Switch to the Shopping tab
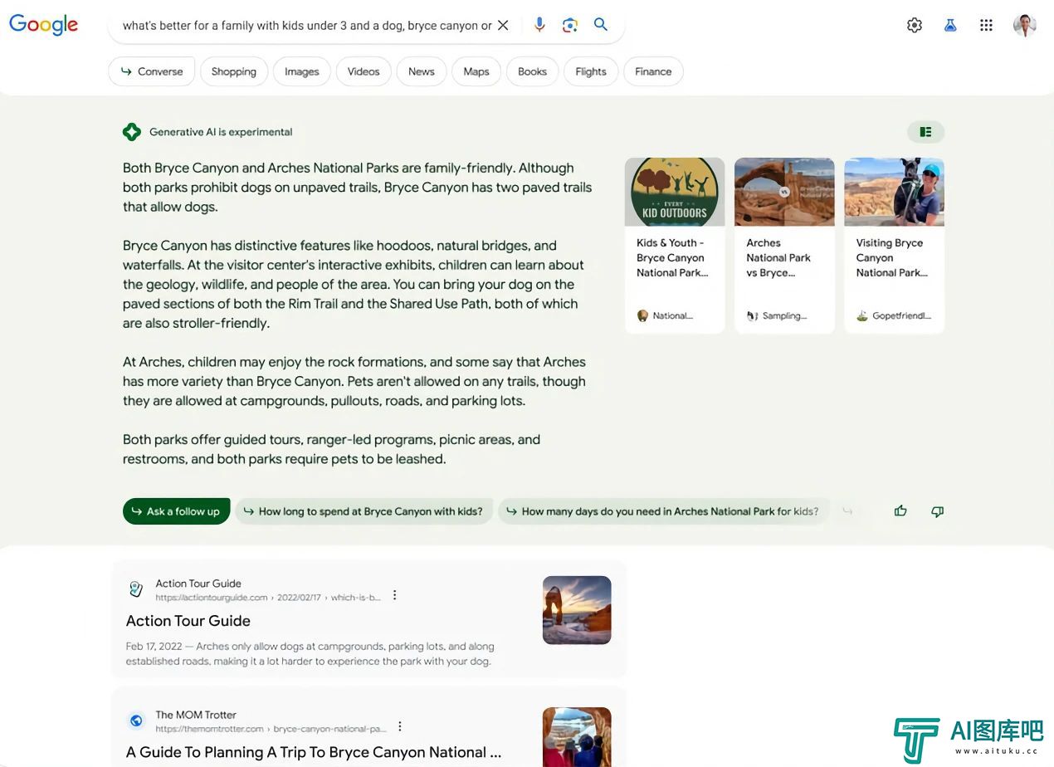This screenshot has height=767, width=1054. [x=234, y=71]
